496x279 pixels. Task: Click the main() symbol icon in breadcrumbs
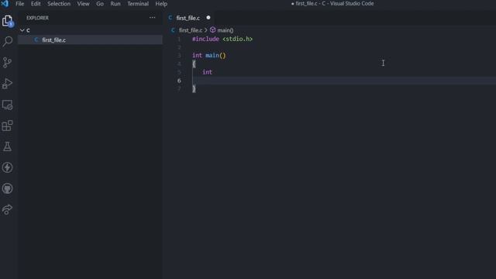(212, 30)
